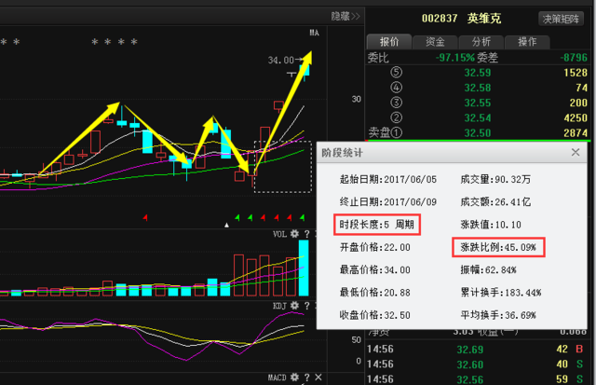Select the 34.00 high price label
The width and height of the screenshot is (596, 385).
281,60
